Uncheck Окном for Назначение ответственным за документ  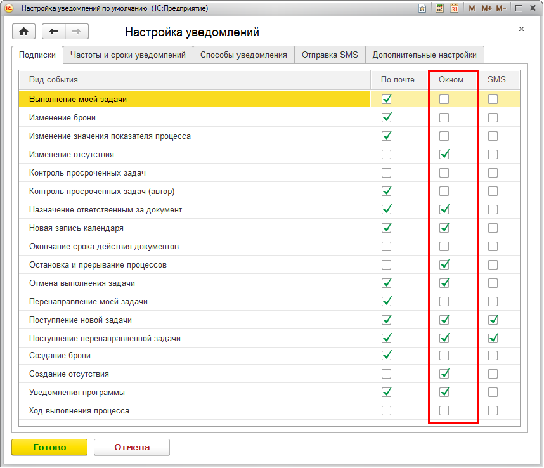(x=444, y=209)
